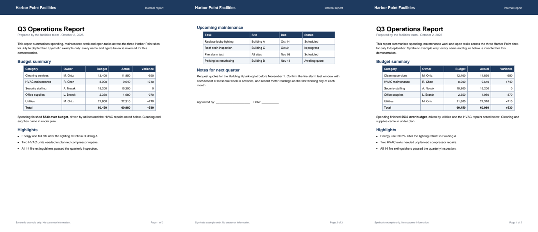
Task: Click Budget summary heading on left page
Action: coord(34,61)
